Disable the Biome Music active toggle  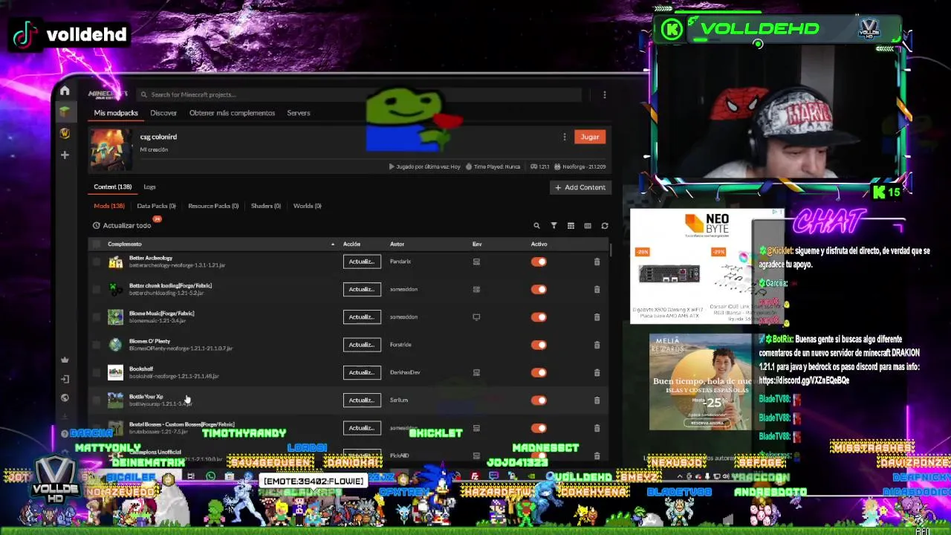pos(539,317)
